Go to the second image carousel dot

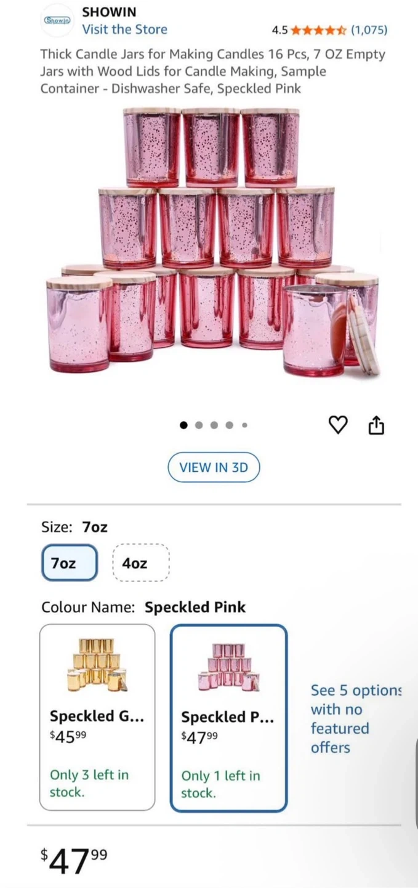199,425
